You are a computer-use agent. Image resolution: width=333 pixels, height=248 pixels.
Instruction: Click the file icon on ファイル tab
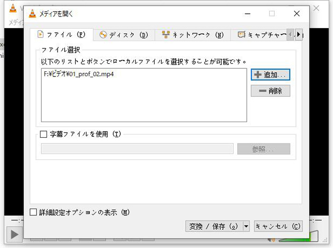pyautogui.click(x=40, y=34)
